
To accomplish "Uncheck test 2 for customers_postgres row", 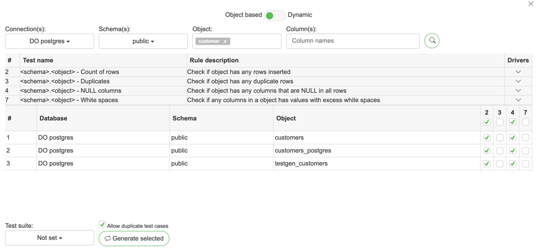I will [486, 151].
